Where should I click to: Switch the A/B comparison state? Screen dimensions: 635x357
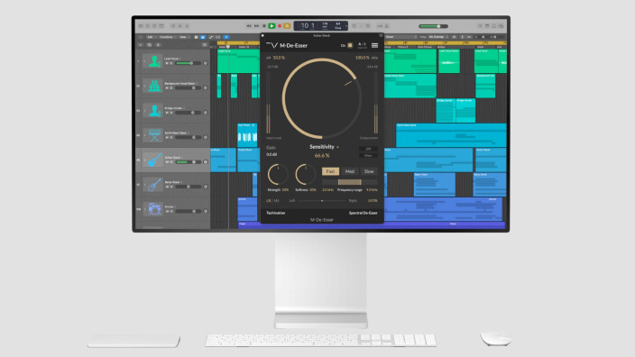362,44
